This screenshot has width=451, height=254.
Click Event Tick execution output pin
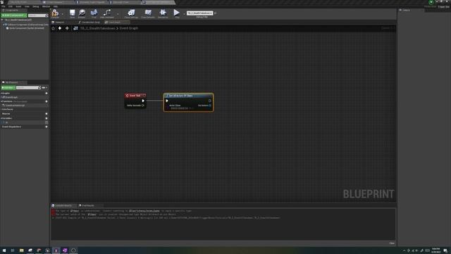tap(143, 101)
